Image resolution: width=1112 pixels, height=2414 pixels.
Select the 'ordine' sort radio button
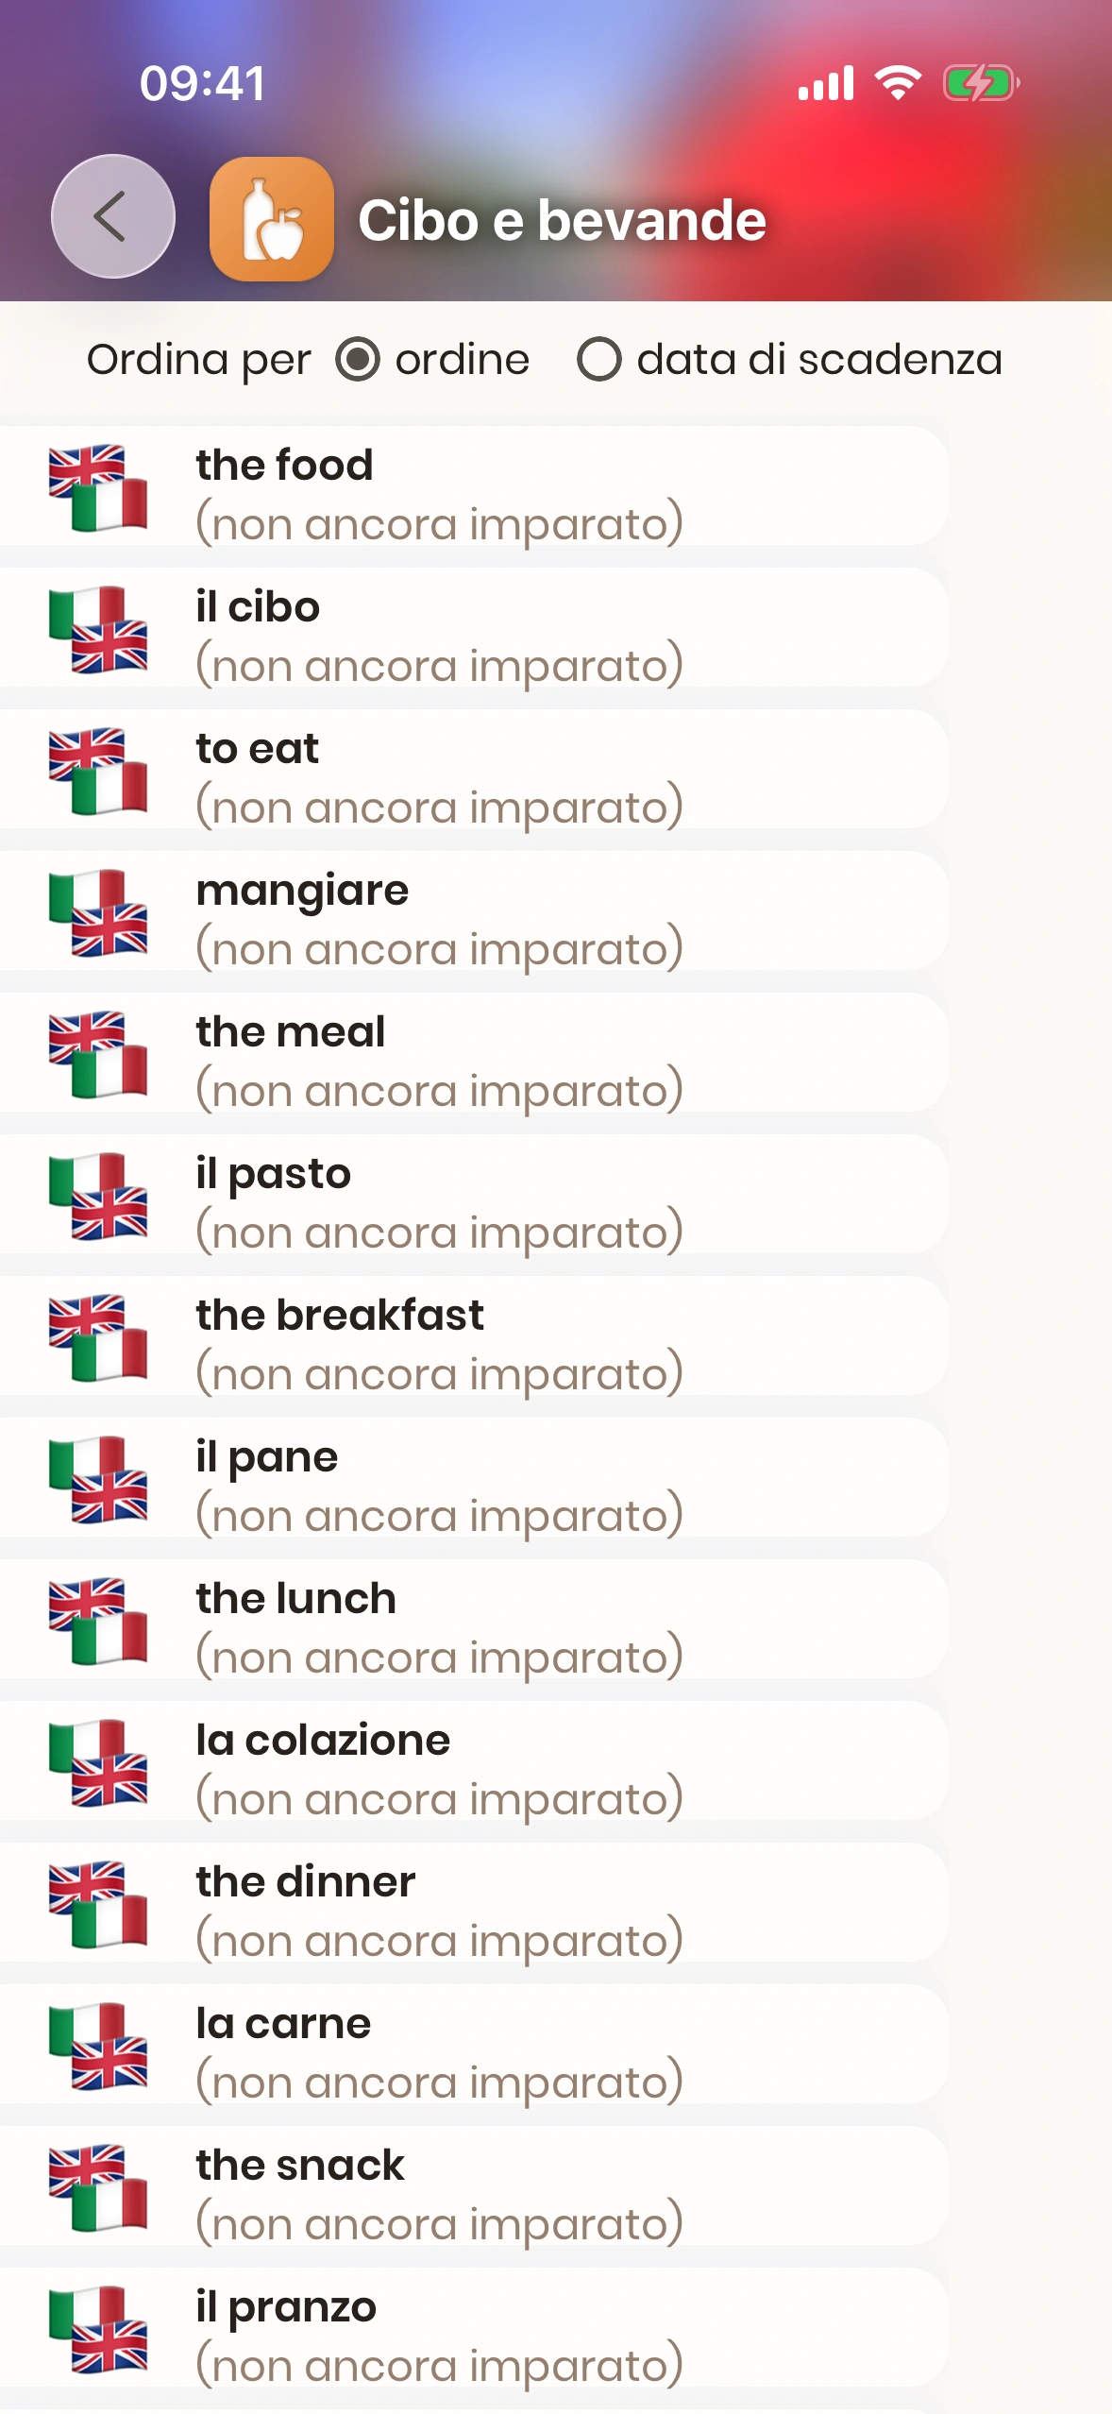click(358, 360)
